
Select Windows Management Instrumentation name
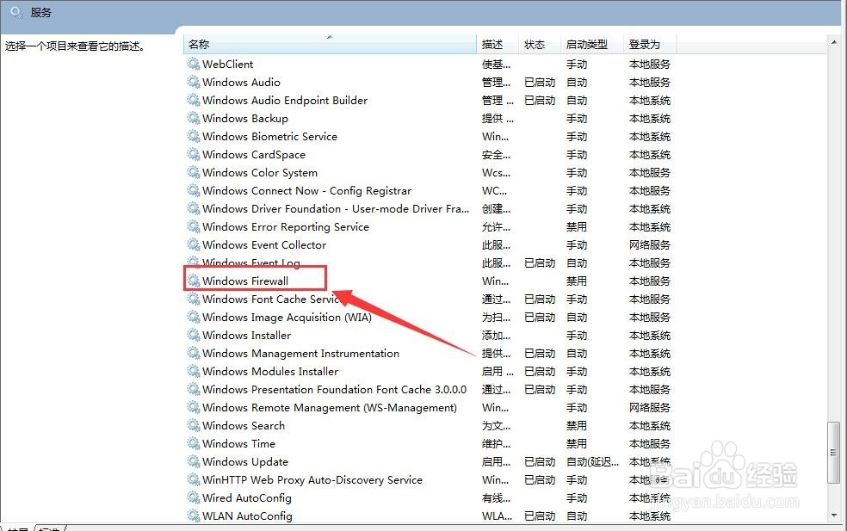(x=301, y=353)
